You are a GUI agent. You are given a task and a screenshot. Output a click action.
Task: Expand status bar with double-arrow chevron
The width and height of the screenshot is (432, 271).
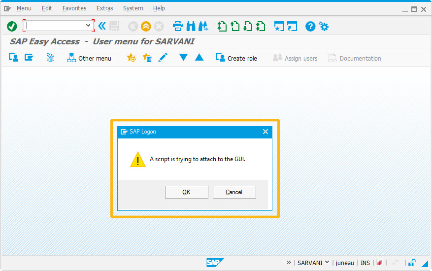point(289,263)
